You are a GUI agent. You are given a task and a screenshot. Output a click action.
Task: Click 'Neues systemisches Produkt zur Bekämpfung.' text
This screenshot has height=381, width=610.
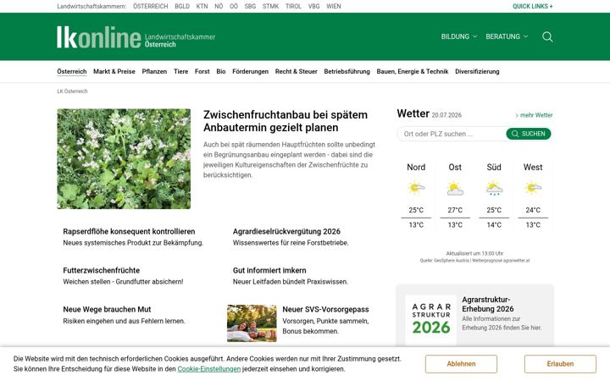133,243
